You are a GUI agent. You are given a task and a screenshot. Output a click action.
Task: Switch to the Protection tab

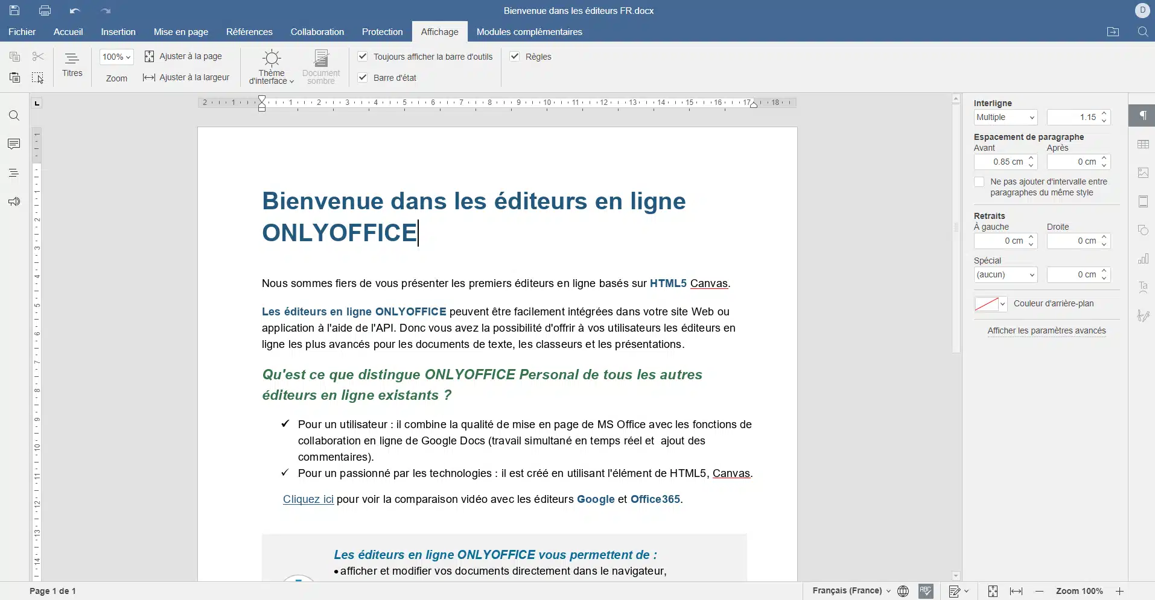(x=383, y=32)
